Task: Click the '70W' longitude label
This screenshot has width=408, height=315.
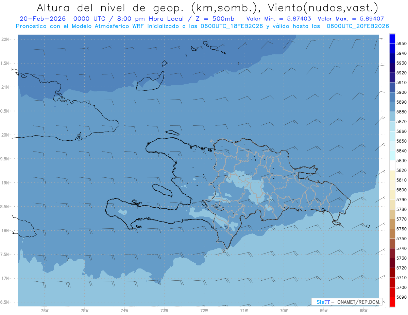Action: tap(284, 310)
